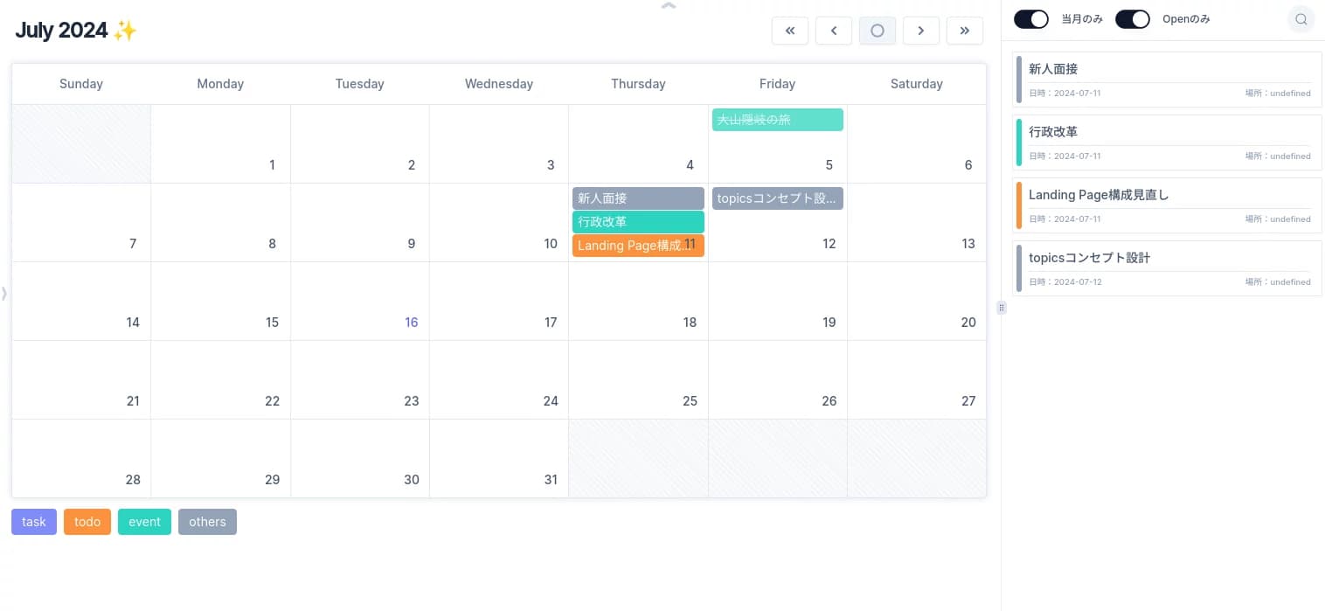Go to previous month with single-left chevron

[834, 31]
